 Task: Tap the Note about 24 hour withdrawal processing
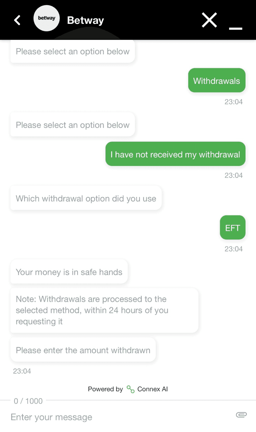pos(104,310)
